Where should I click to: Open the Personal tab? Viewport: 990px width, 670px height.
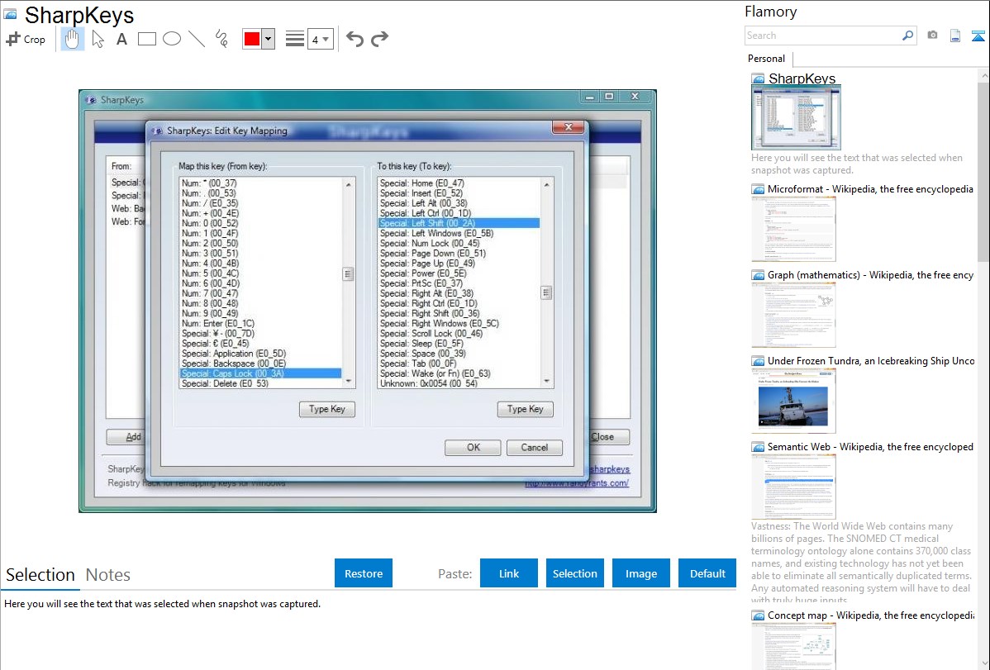(767, 58)
